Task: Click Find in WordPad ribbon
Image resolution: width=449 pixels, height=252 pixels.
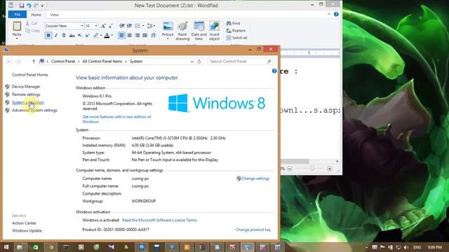Action: [x=233, y=23]
